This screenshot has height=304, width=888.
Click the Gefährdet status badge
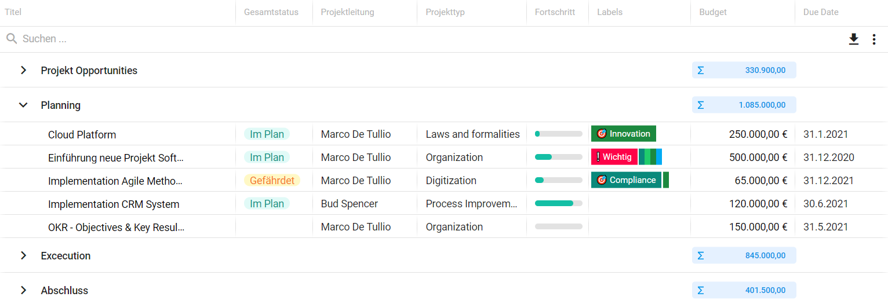point(272,181)
